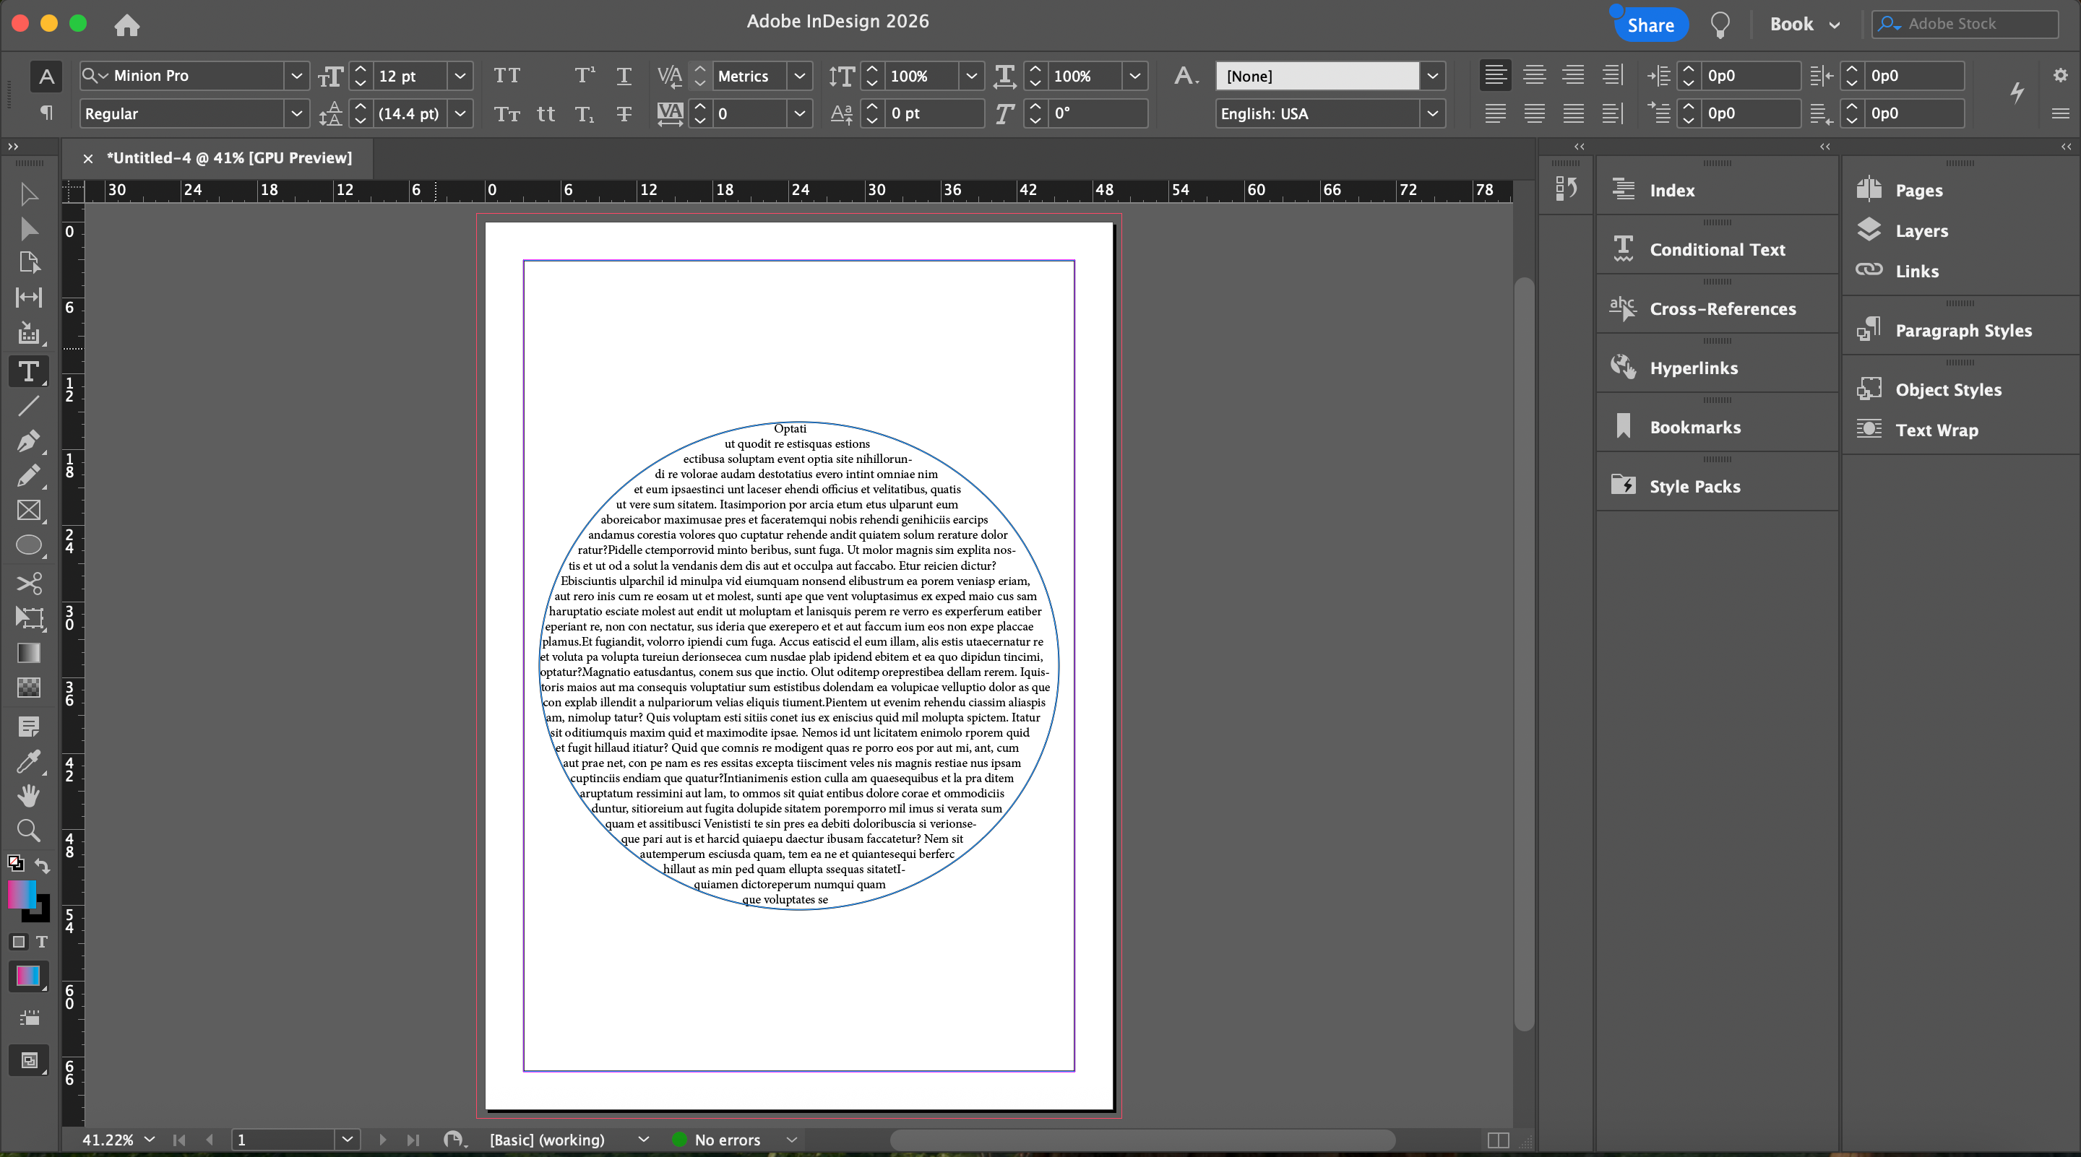Open the Paragraph Styles panel
2081x1157 pixels.
coord(1963,330)
